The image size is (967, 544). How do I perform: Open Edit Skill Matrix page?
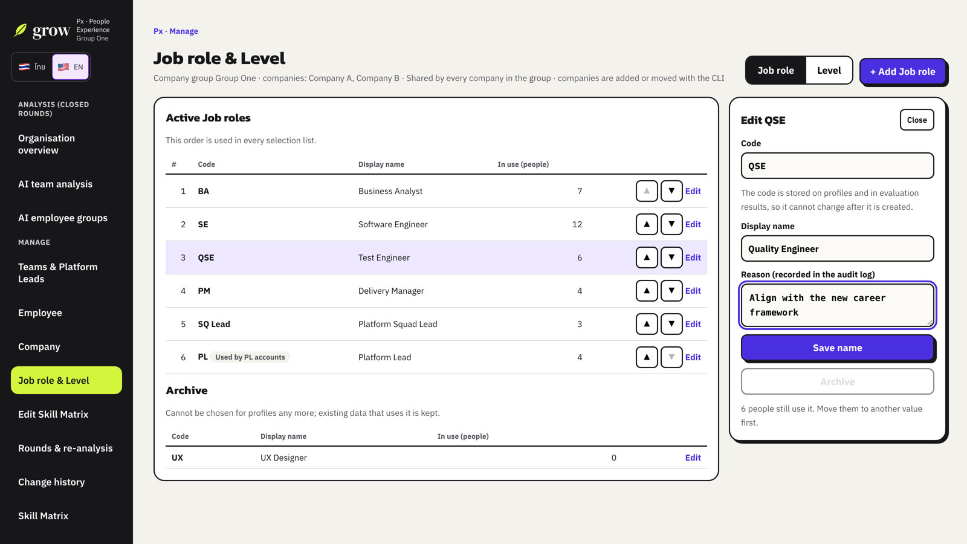[x=66, y=415]
